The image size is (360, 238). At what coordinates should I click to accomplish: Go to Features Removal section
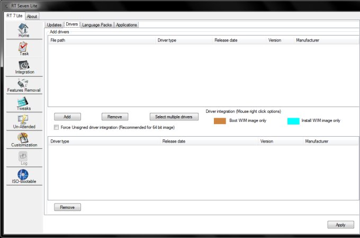[x=24, y=85]
